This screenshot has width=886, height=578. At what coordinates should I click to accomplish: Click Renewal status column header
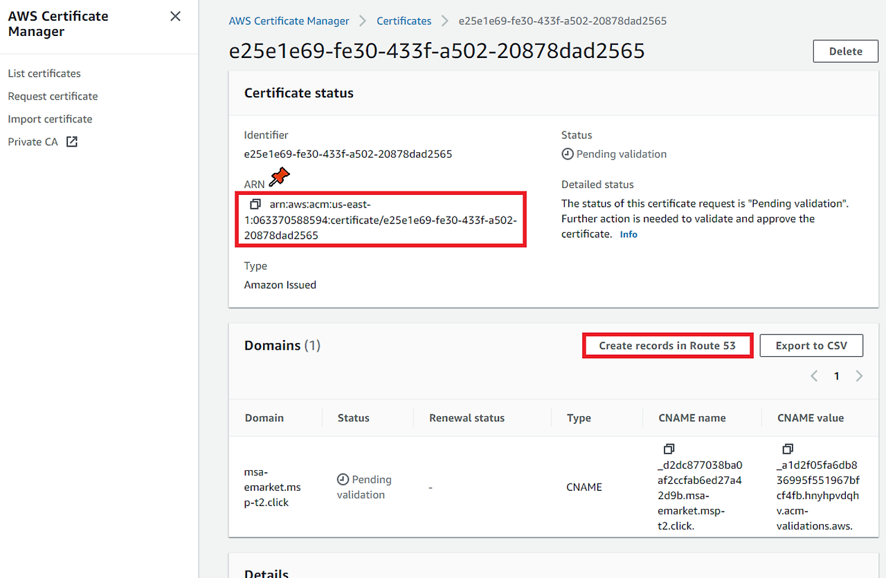point(467,418)
